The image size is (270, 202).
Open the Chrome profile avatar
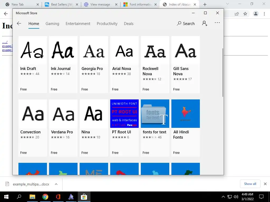click(256, 14)
